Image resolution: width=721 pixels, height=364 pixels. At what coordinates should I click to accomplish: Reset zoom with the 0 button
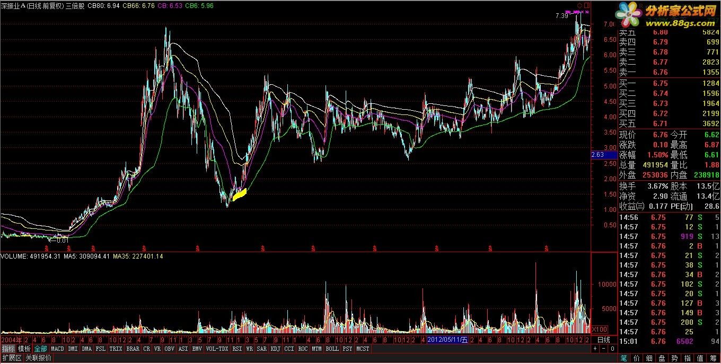pyautogui.click(x=612, y=349)
